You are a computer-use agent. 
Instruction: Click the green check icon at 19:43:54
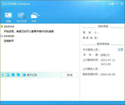click(x=2, y=26)
